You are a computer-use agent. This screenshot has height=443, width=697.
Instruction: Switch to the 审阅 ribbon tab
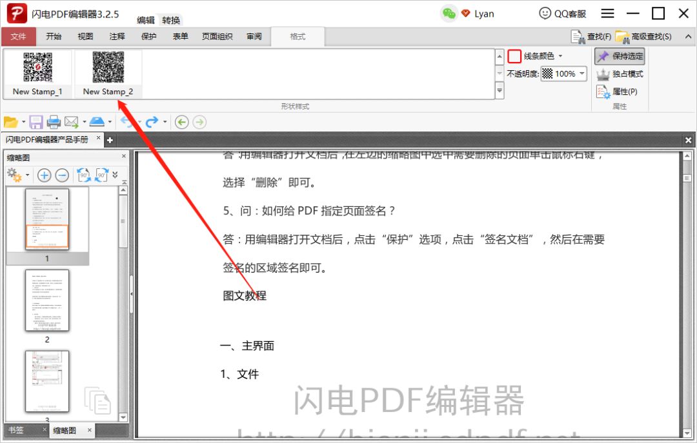tap(254, 37)
